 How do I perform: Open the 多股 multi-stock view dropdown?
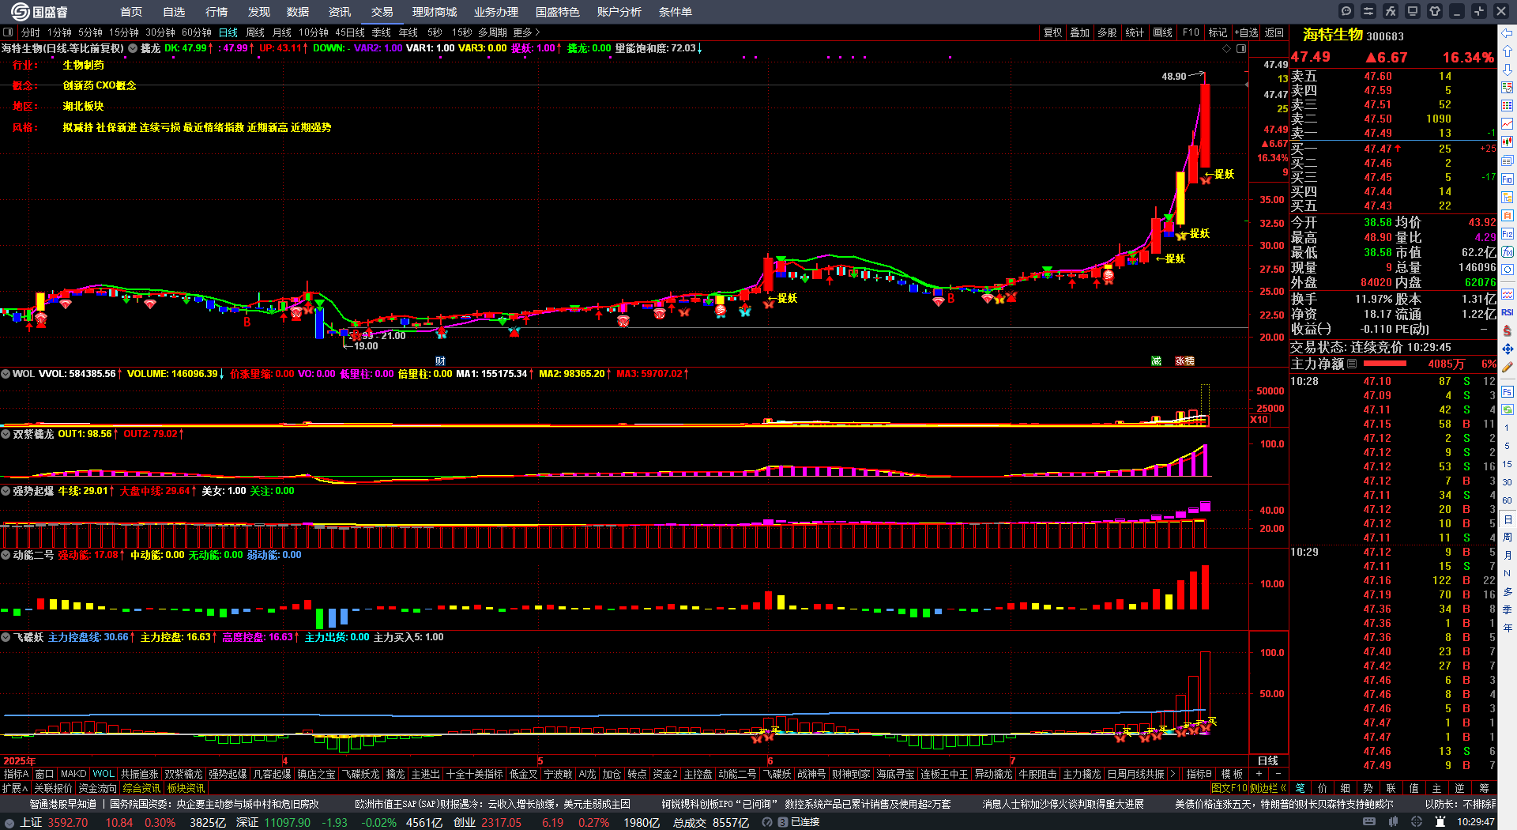1107,32
